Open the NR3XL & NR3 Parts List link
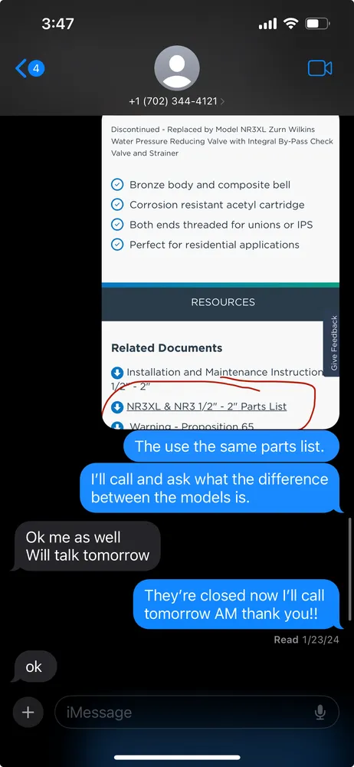Viewport: 354px width, 767px height. [x=206, y=407]
